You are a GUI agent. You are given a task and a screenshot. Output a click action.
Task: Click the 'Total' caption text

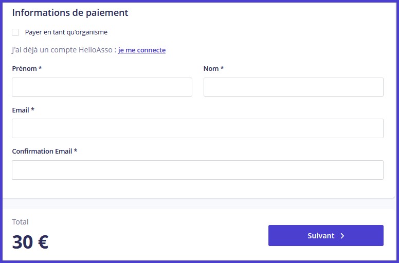click(21, 222)
